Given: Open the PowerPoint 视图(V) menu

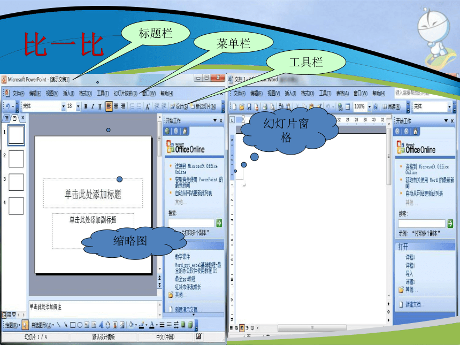Looking at the screenshot, I should (x=52, y=93).
